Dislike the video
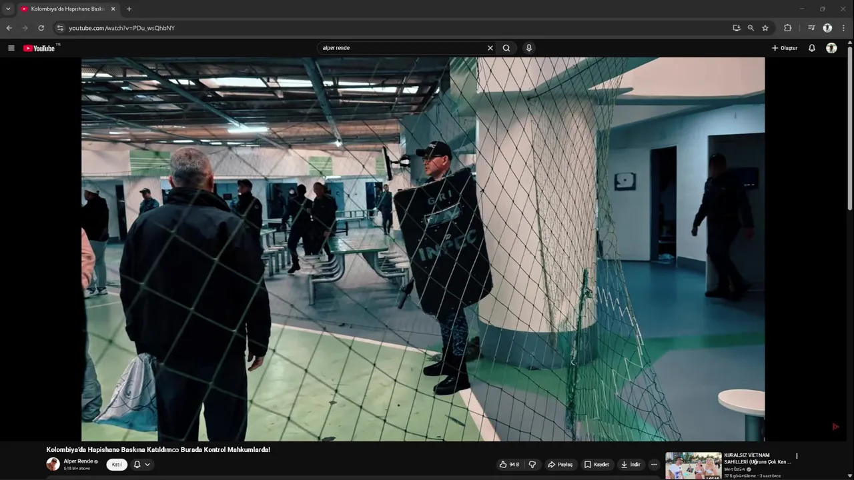 coord(532,465)
